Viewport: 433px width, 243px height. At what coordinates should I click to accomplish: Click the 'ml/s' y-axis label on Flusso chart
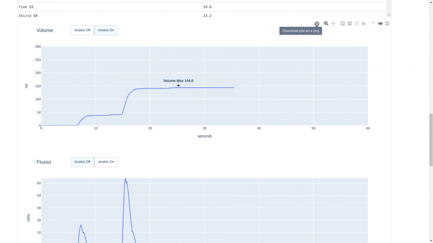pyautogui.click(x=28, y=218)
